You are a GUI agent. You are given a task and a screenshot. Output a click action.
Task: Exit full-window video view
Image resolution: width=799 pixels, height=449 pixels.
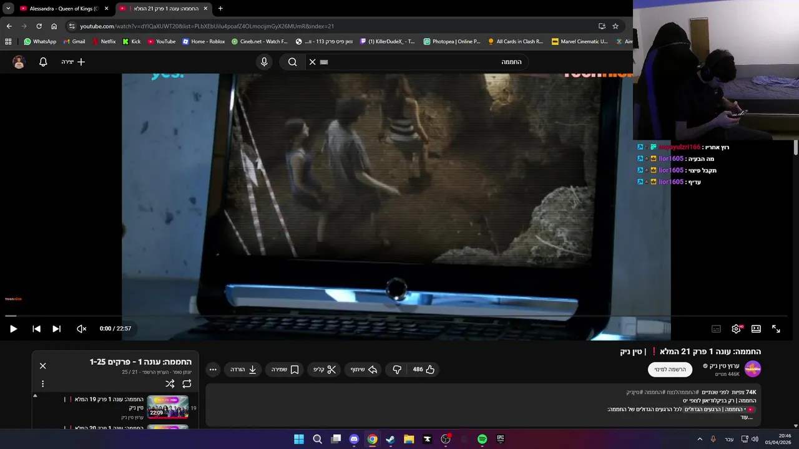tap(776, 329)
